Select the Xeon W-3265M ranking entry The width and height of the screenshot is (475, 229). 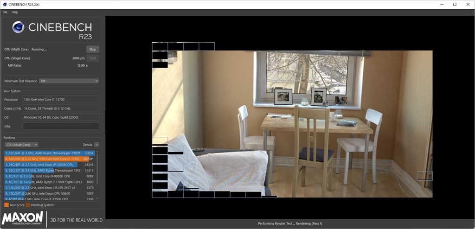coord(49,165)
